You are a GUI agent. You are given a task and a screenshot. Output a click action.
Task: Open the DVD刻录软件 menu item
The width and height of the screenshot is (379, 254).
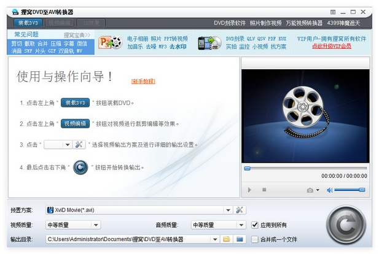point(229,23)
